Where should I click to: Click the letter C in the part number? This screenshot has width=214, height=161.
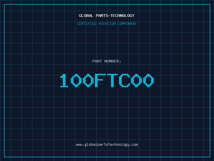pos(125,80)
